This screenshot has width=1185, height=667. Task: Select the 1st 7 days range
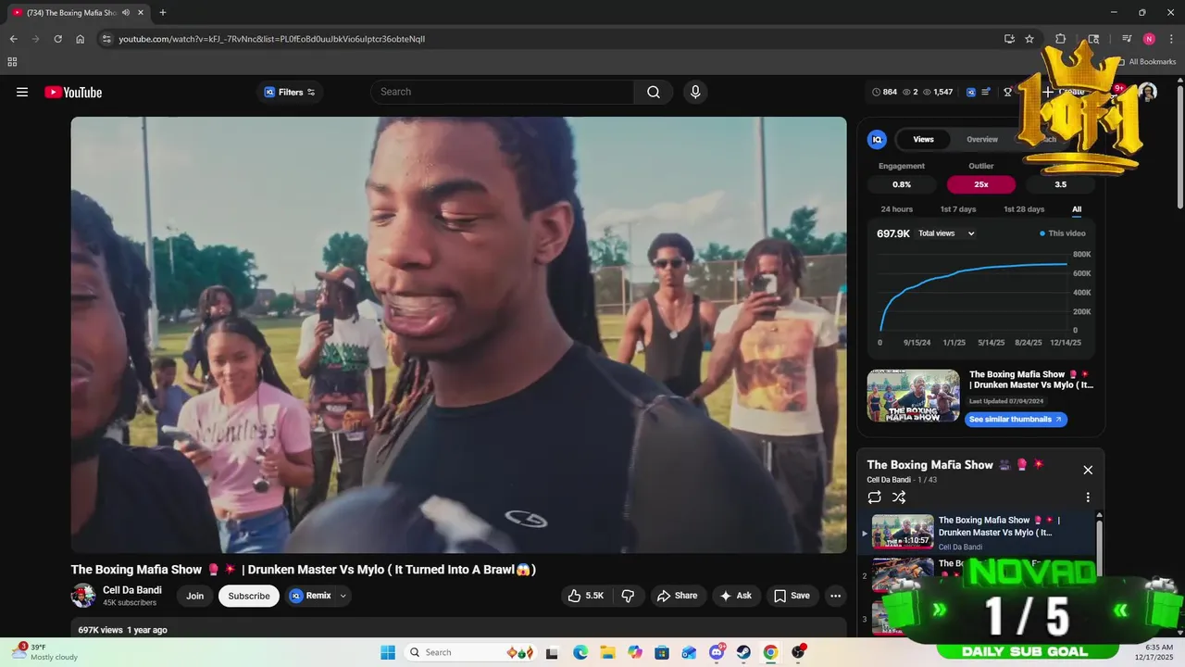pos(958,209)
